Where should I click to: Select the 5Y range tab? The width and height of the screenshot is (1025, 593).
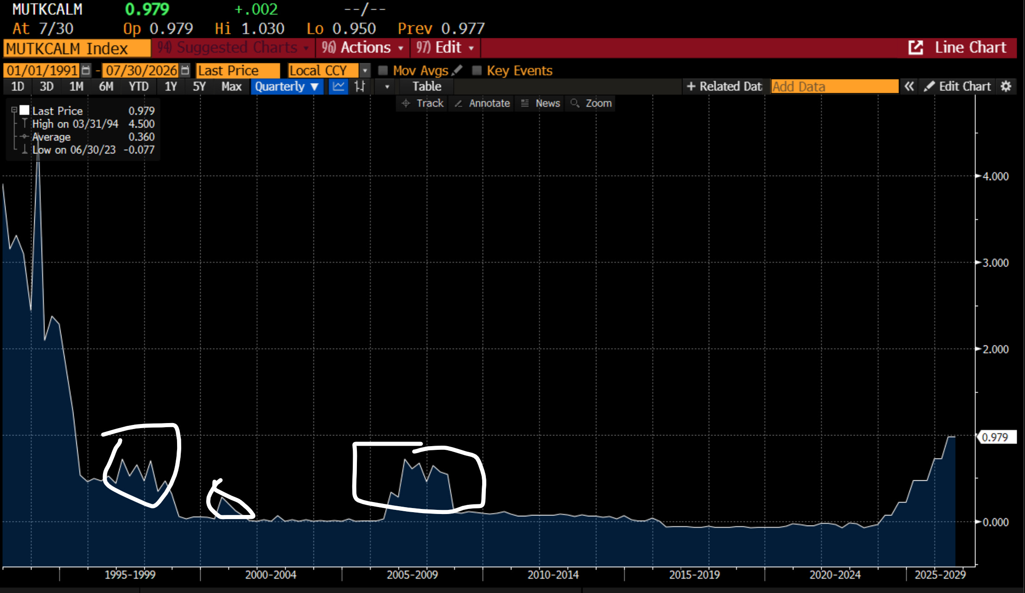[199, 86]
